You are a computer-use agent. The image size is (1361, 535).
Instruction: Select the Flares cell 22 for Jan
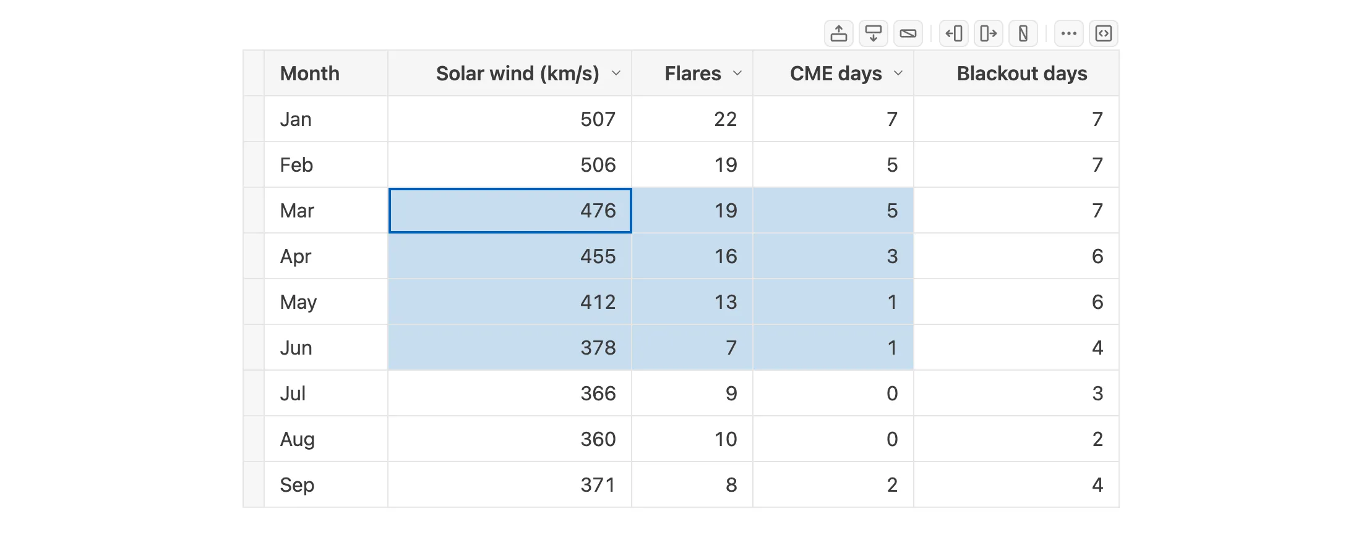692,119
